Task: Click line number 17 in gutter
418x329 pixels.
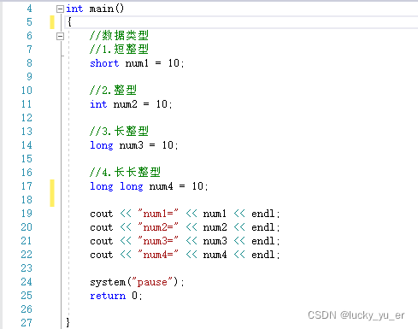Action: [x=26, y=186]
